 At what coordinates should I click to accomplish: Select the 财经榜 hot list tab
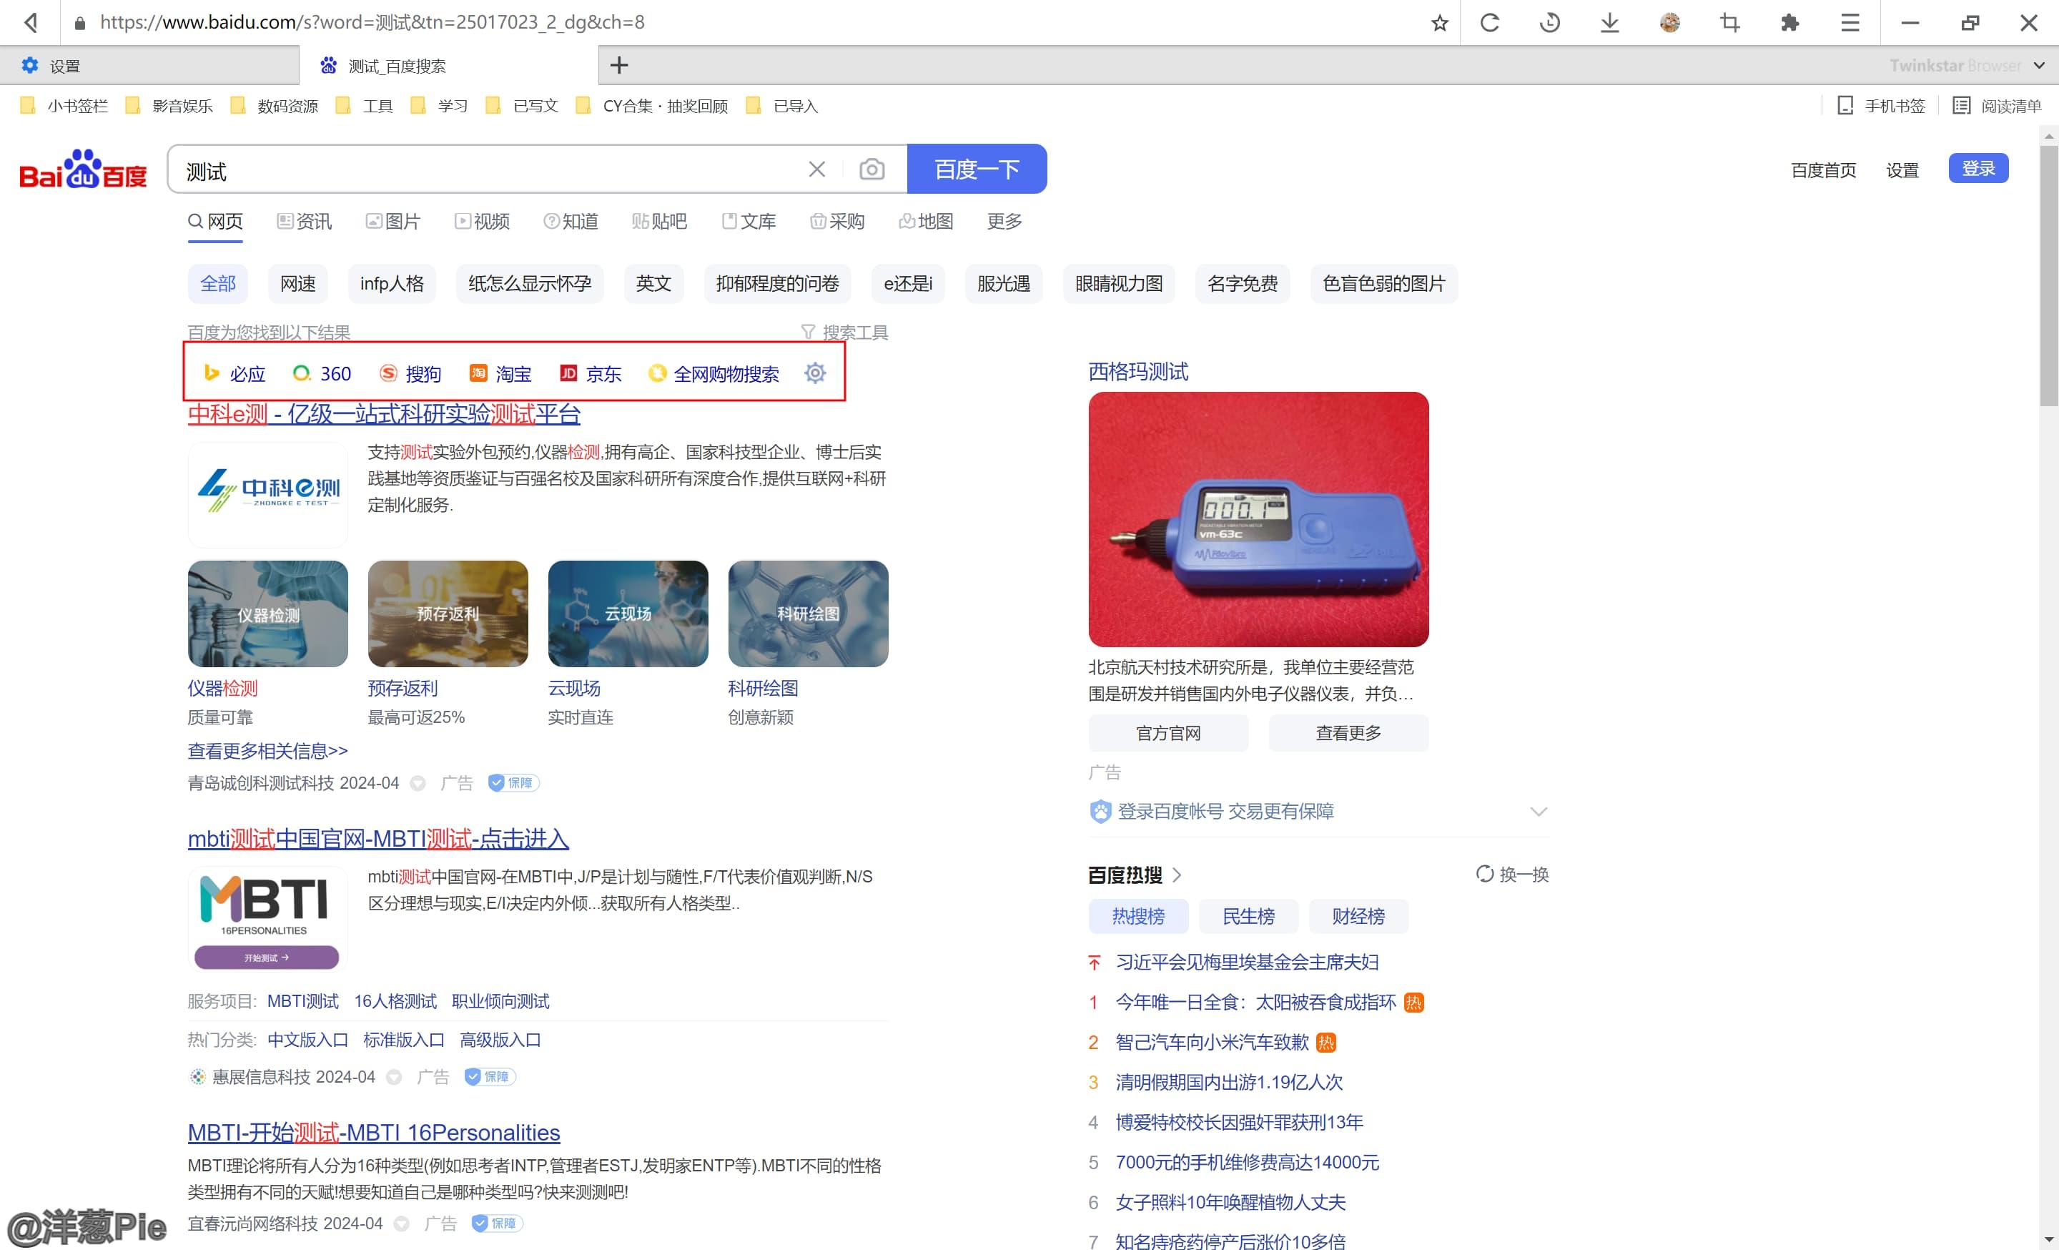[x=1358, y=916]
